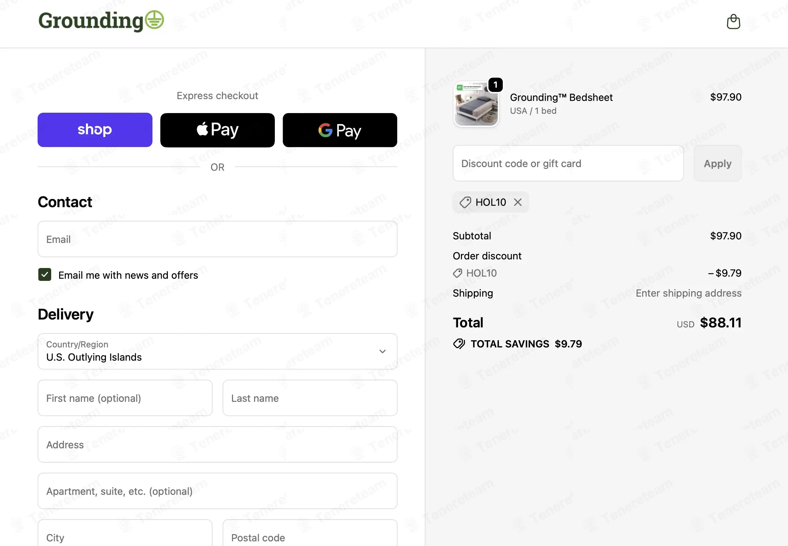788x546 pixels.
Task: Check out with Google Pay button
Action: (x=340, y=130)
